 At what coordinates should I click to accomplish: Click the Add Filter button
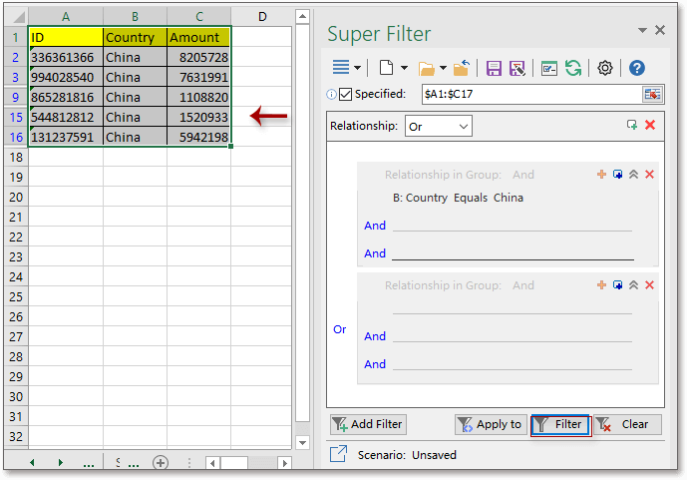[368, 424]
